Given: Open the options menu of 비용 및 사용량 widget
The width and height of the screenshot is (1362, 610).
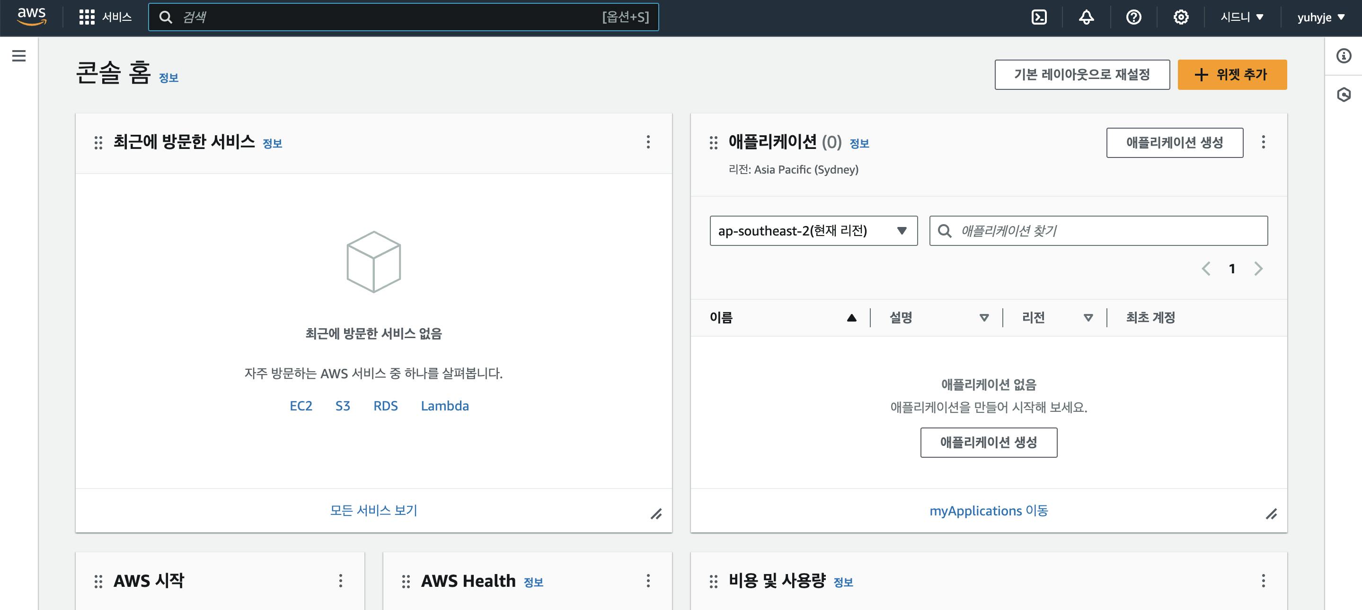Looking at the screenshot, I should 1264,581.
